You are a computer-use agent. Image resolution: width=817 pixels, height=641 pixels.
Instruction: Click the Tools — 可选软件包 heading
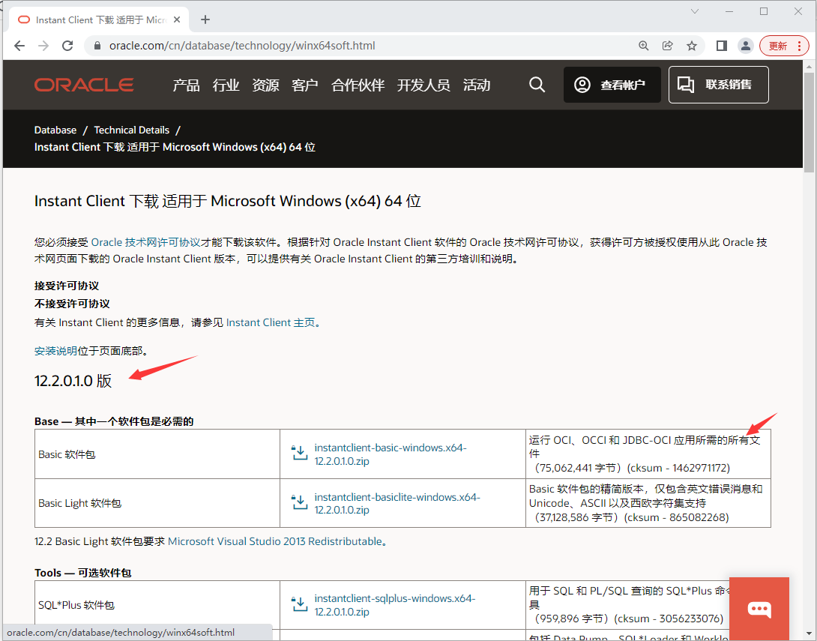83,573
